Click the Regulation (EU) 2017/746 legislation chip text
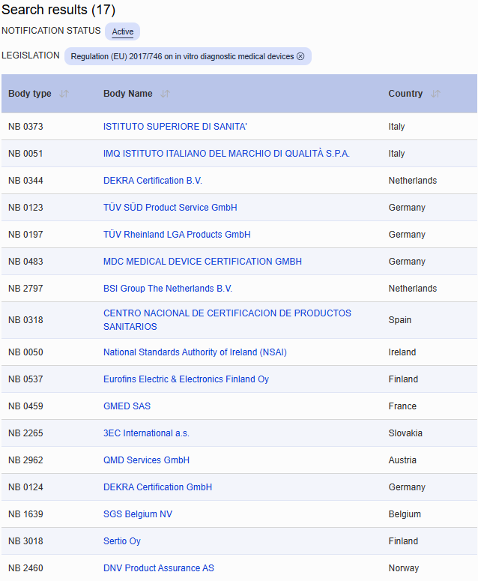The image size is (478, 581). tap(182, 56)
